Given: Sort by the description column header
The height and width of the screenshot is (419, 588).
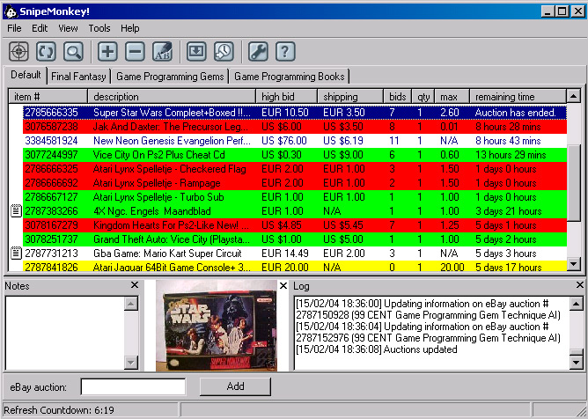Looking at the screenshot, I should tap(172, 97).
